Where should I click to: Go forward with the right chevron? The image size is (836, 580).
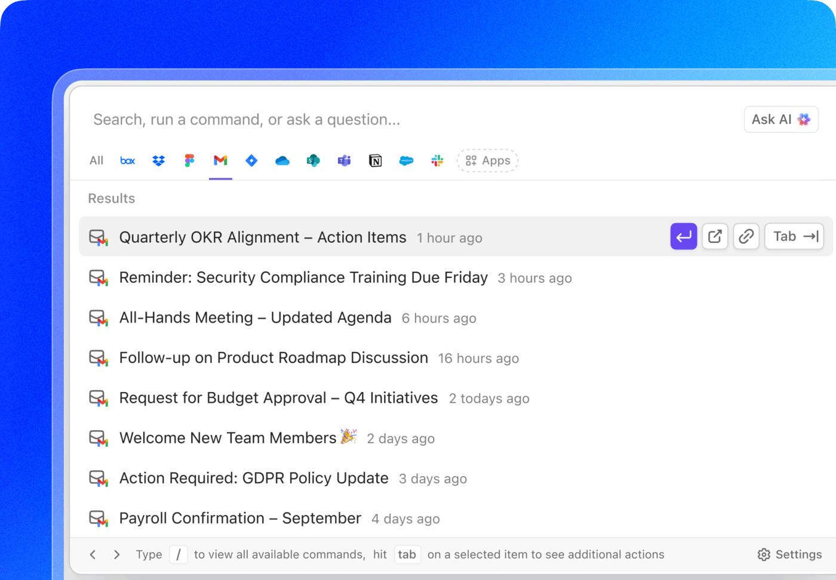pyautogui.click(x=116, y=554)
